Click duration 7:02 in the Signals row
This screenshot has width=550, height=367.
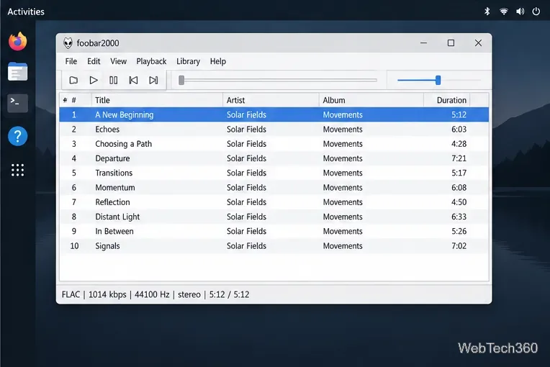coord(459,245)
